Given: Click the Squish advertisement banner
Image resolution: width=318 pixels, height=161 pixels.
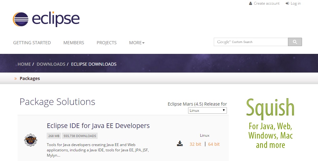Looking at the screenshot, I should (x=270, y=124).
